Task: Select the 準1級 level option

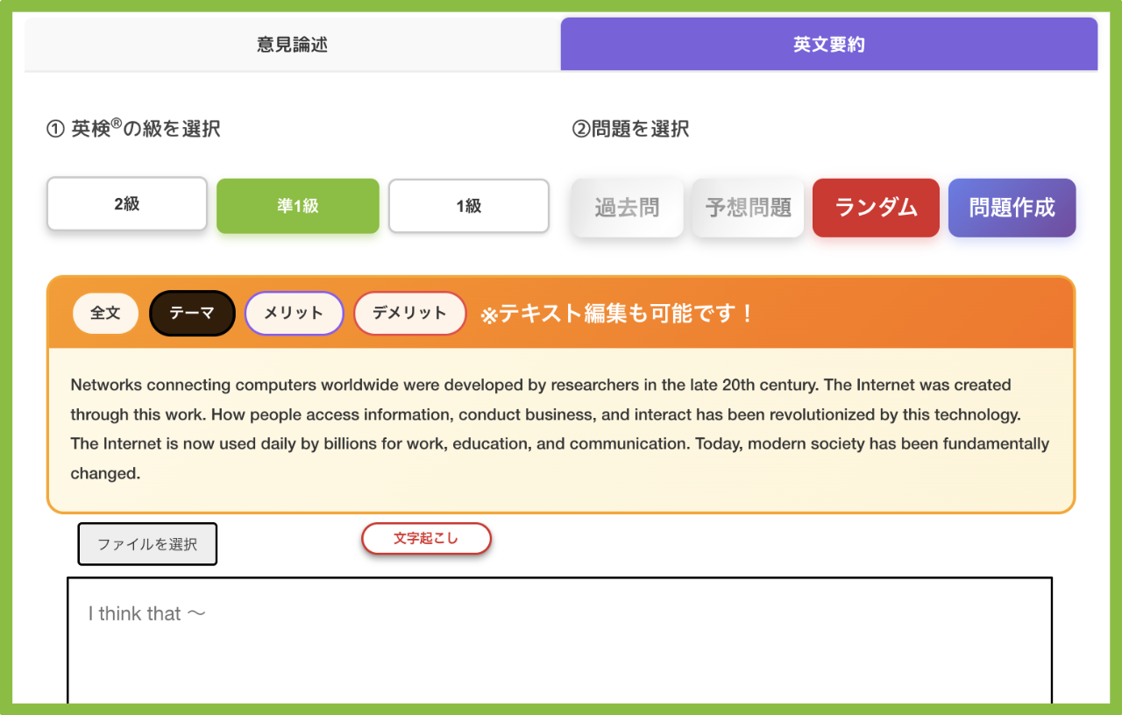Action: click(x=297, y=206)
